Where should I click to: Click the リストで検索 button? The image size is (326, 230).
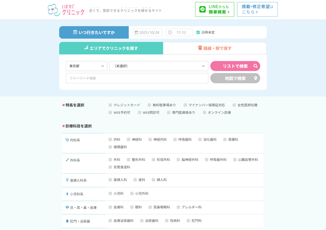coord(235,66)
